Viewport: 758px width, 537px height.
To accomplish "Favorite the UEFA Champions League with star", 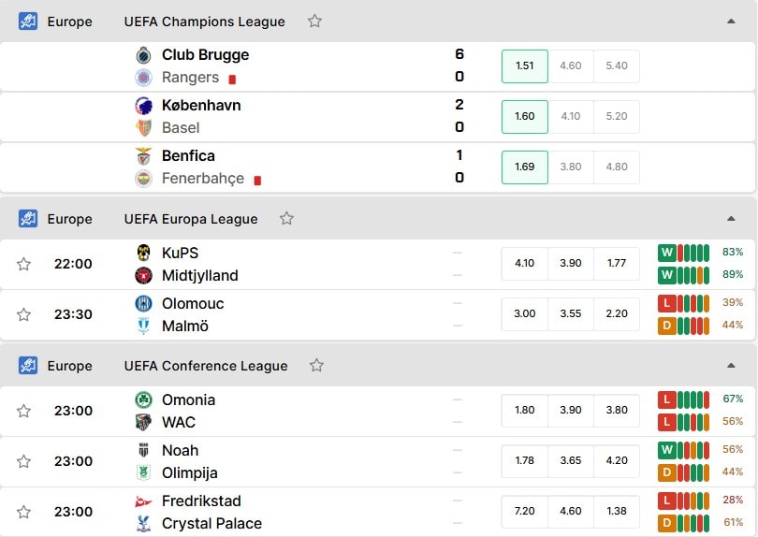I will point(314,22).
